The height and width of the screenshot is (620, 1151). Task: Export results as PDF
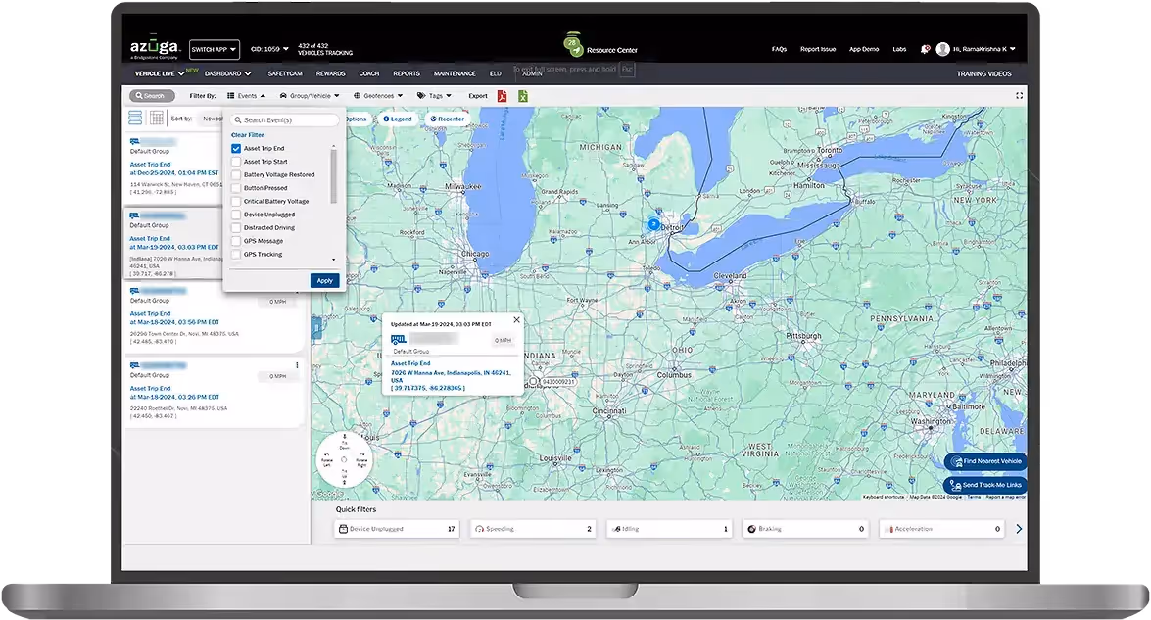[503, 96]
